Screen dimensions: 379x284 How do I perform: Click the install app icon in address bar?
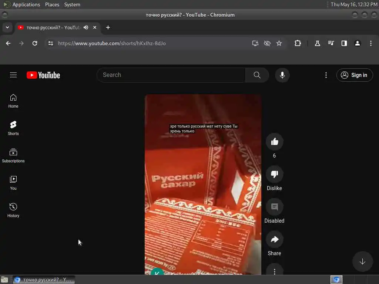point(255,43)
